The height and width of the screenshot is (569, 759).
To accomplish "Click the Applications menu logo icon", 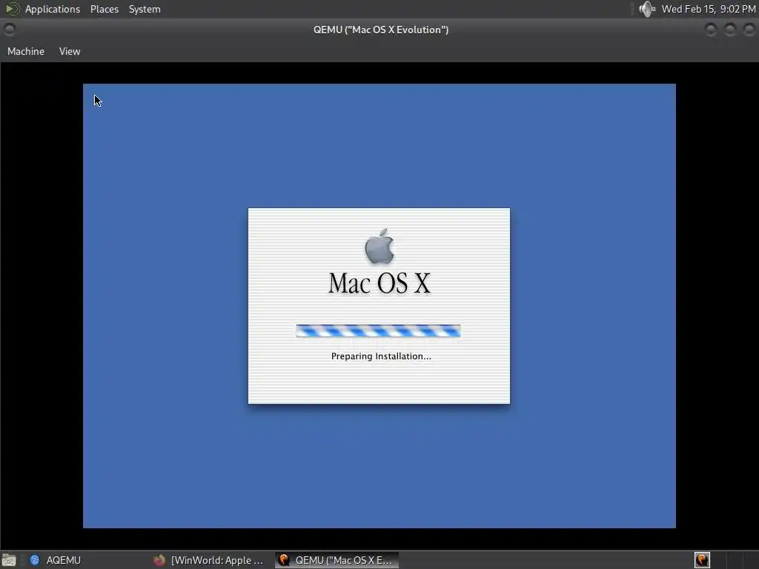I will [12, 9].
